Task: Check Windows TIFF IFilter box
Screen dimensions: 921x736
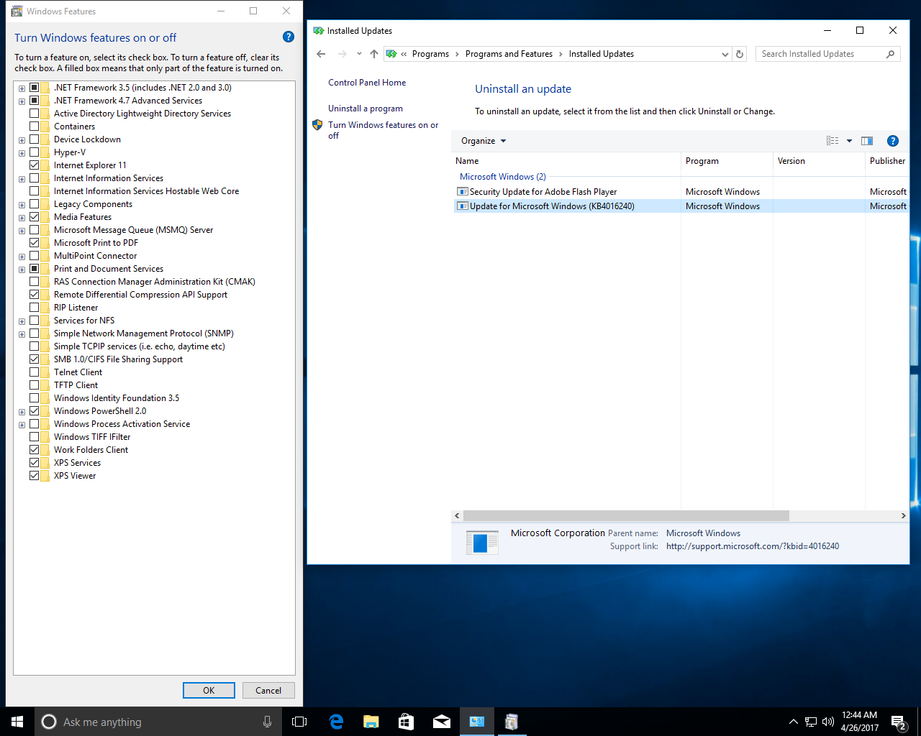Action: coord(34,437)
